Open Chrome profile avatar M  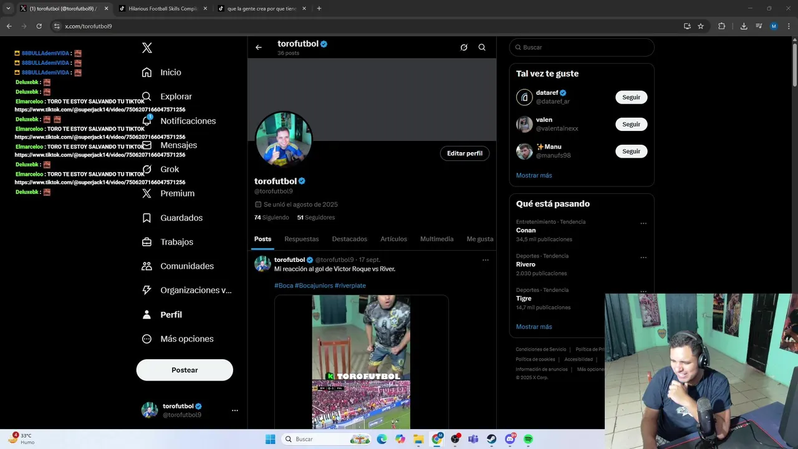click(x=774, y=26)
